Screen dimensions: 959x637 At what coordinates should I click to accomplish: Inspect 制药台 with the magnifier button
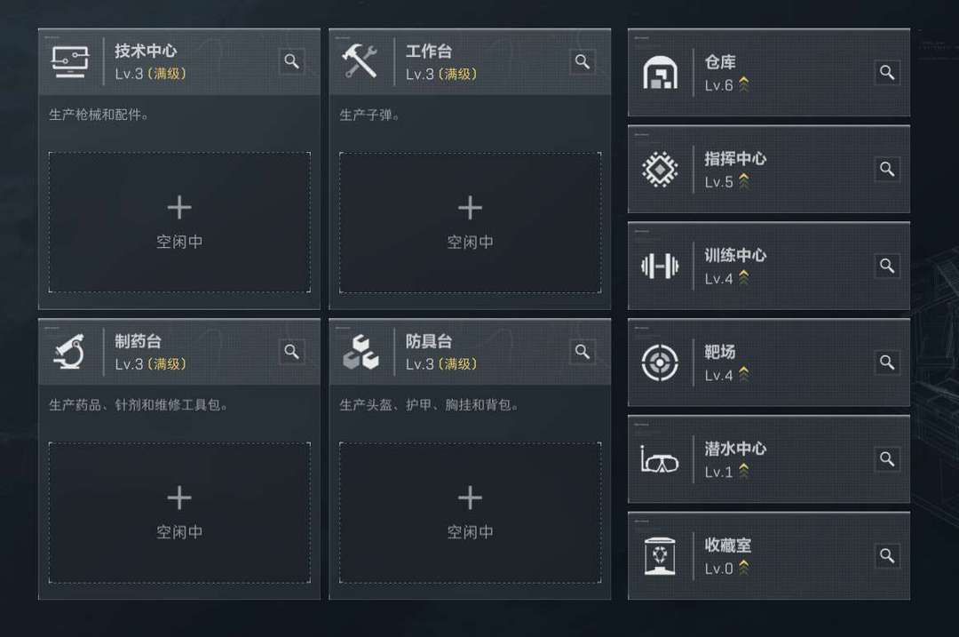(291, 352)
